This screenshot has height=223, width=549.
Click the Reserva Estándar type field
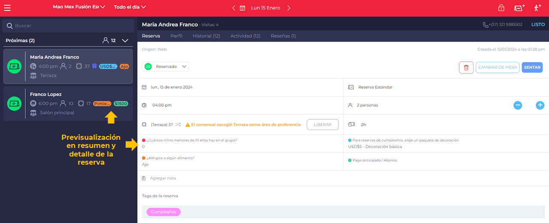coord(375,87)
